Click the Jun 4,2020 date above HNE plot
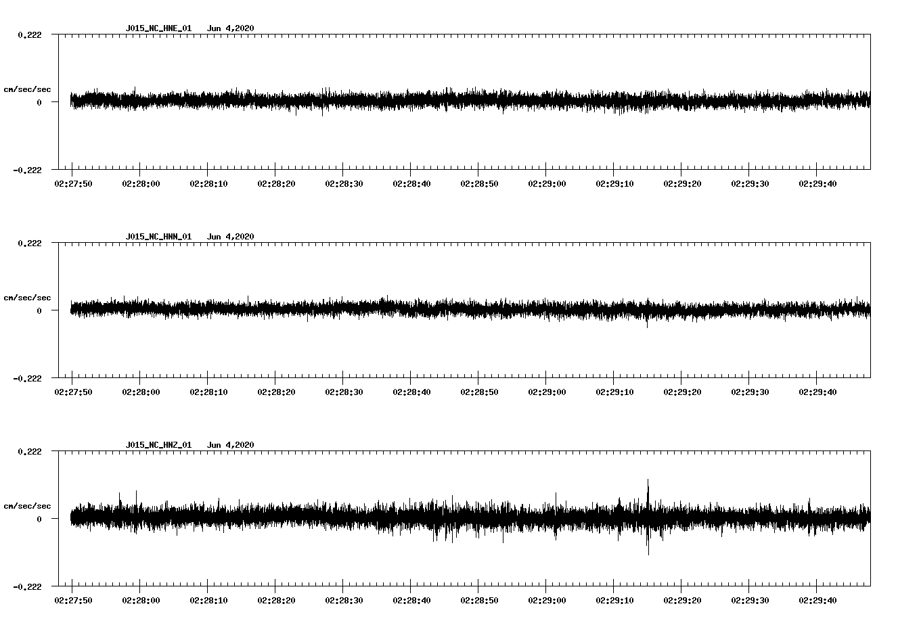Image resolution: width=919 pixels, height=625 pixels. 230,28
